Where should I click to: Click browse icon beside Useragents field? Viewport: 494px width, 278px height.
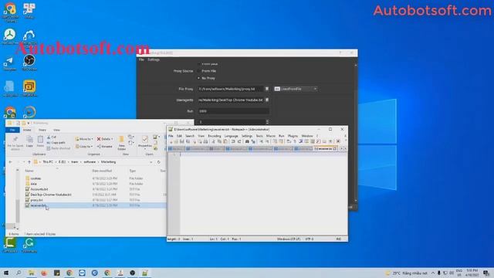pyautogui.click(x=267, y=100)
